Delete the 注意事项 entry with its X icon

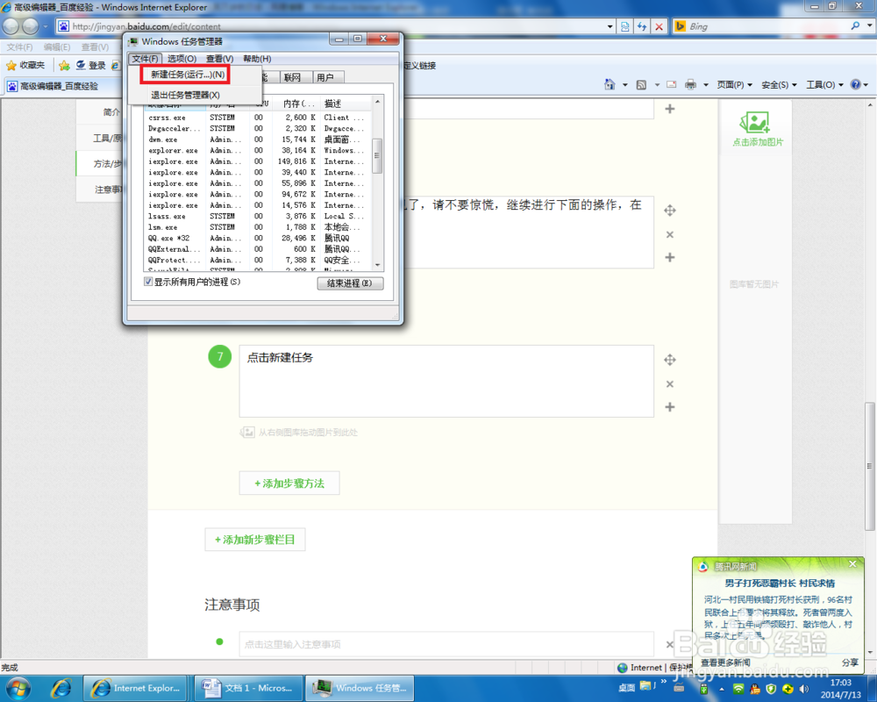669,644
